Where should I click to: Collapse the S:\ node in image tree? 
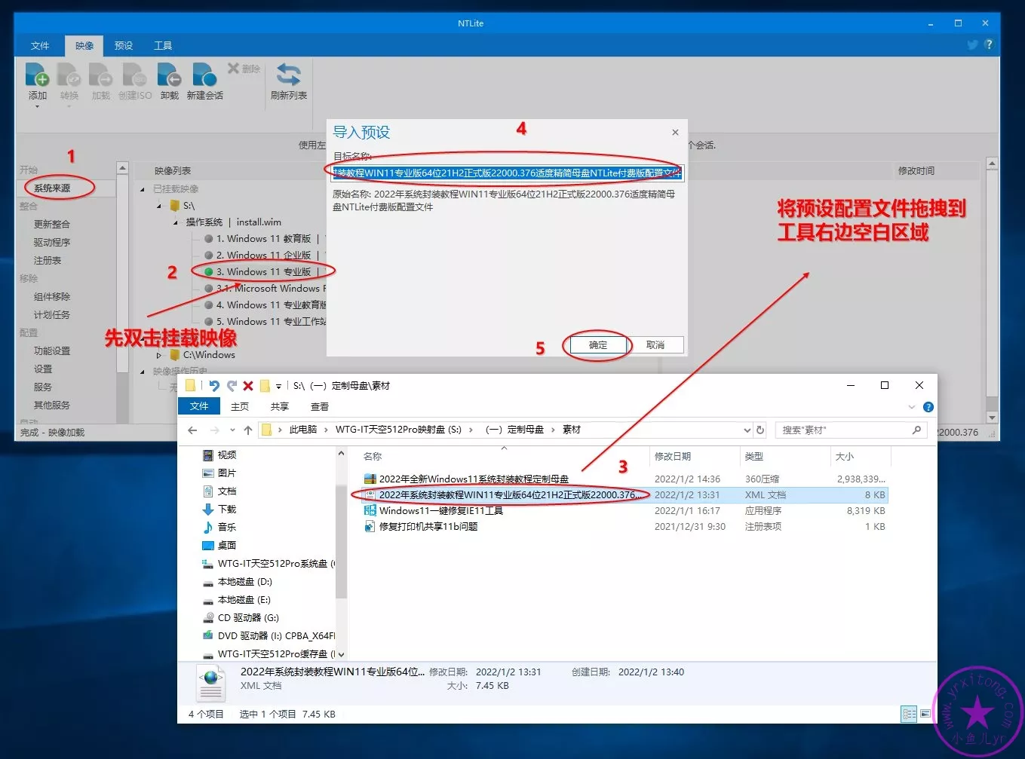click(x=159, y=206)
